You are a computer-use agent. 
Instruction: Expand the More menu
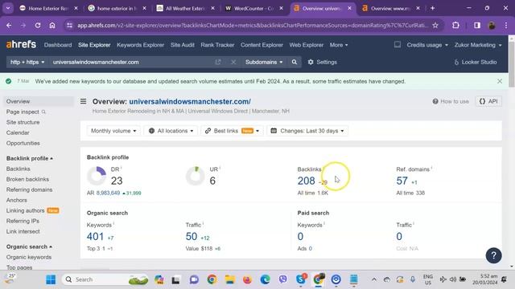click(339, 45)
